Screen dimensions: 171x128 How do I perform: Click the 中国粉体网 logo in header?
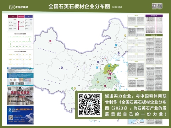pyautogui.click(x=19, y=7)
